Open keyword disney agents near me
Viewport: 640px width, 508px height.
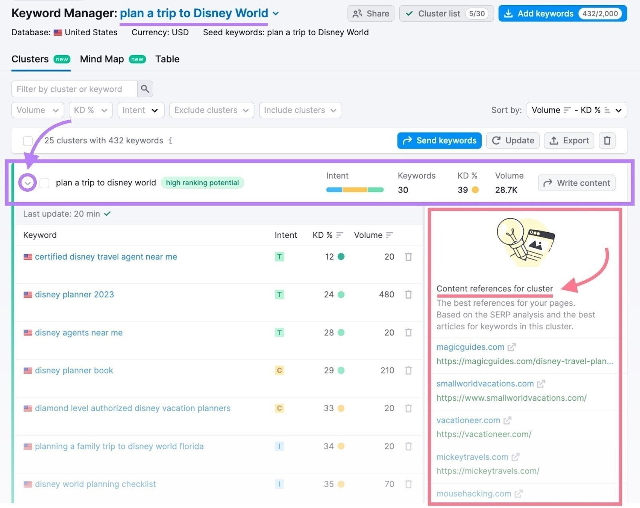pos(79,333)
